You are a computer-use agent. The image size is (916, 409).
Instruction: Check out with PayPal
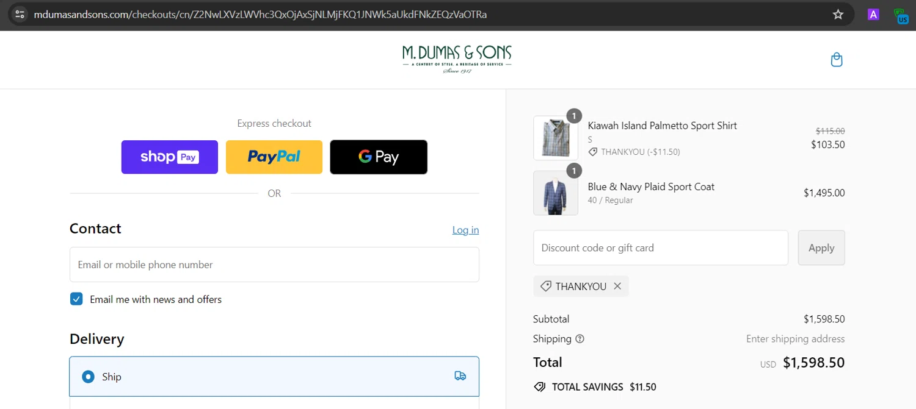pyautogui.click(x=274, y=157)
